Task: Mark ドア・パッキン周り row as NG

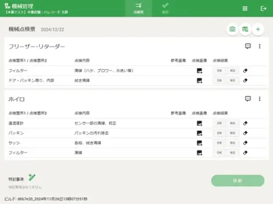Action: 232,81
